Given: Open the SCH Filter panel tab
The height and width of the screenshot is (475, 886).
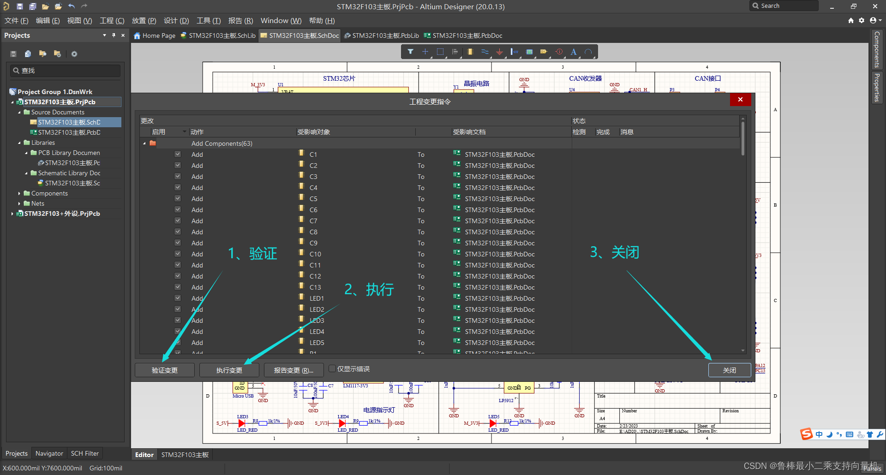Looking at the screenshot, I should (85, 453).
